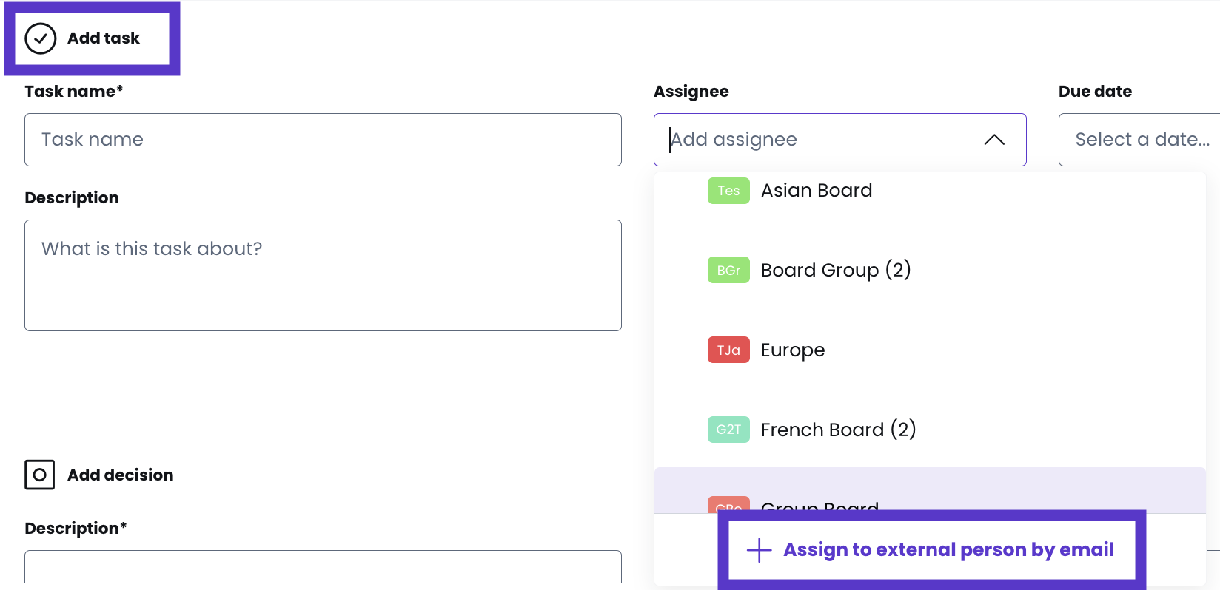The image size is (1220, 590).
Task: Click the red TJa badge for Europe
Action: pos(728,350)
